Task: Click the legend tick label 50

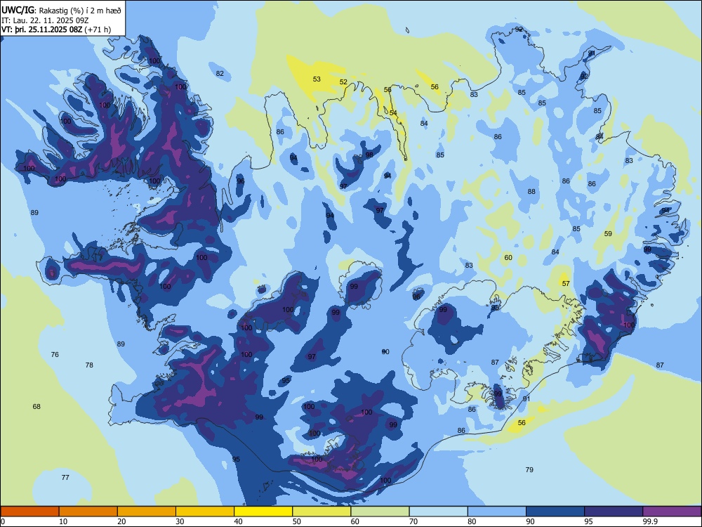Action: [297, 521]
